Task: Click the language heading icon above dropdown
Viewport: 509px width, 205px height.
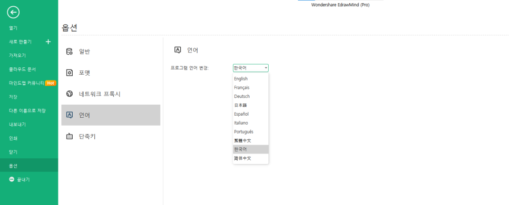Action: [178, 50]
